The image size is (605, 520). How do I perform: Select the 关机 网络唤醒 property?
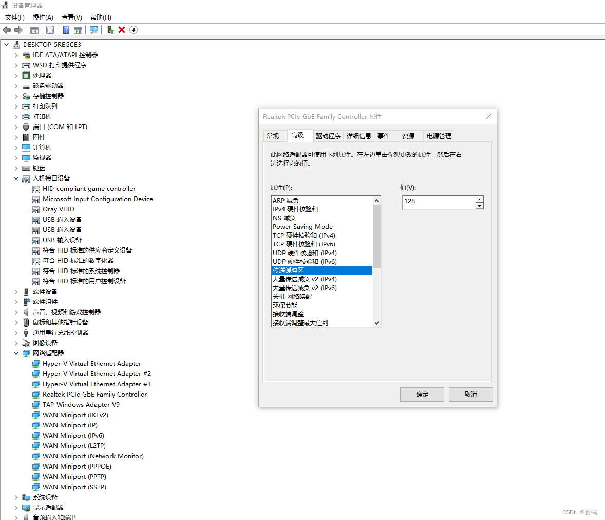pos(322,297)
